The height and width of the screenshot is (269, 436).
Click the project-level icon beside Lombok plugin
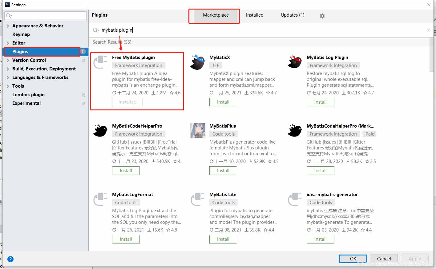(x=83, y=95)
